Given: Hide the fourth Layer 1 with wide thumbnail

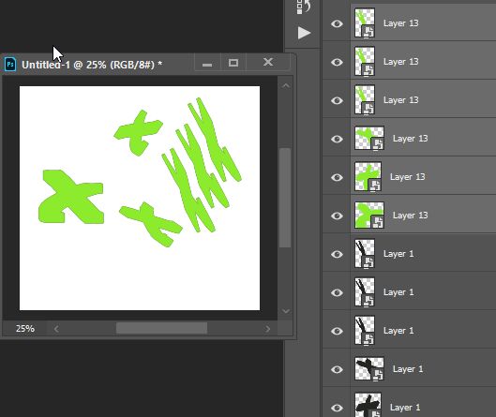Looking at the screenshot, I should pos(337,369).
